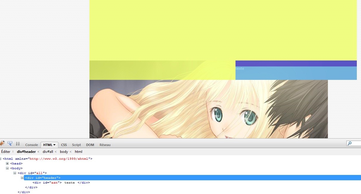Select the head tag line
Viewport: 361px width, 194px height.
[16, 164]
